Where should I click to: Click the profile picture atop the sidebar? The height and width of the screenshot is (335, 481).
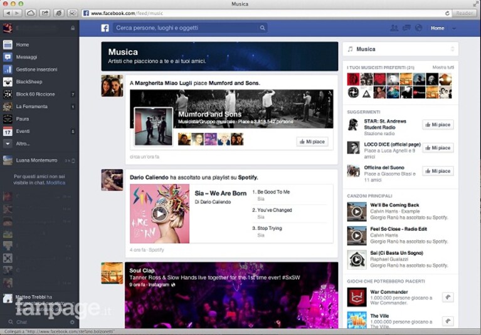(x=8, y=28)
